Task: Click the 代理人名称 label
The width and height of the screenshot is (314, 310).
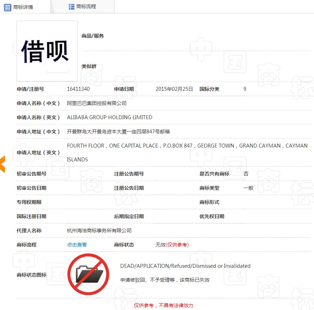Action: (x=29, y=231)
